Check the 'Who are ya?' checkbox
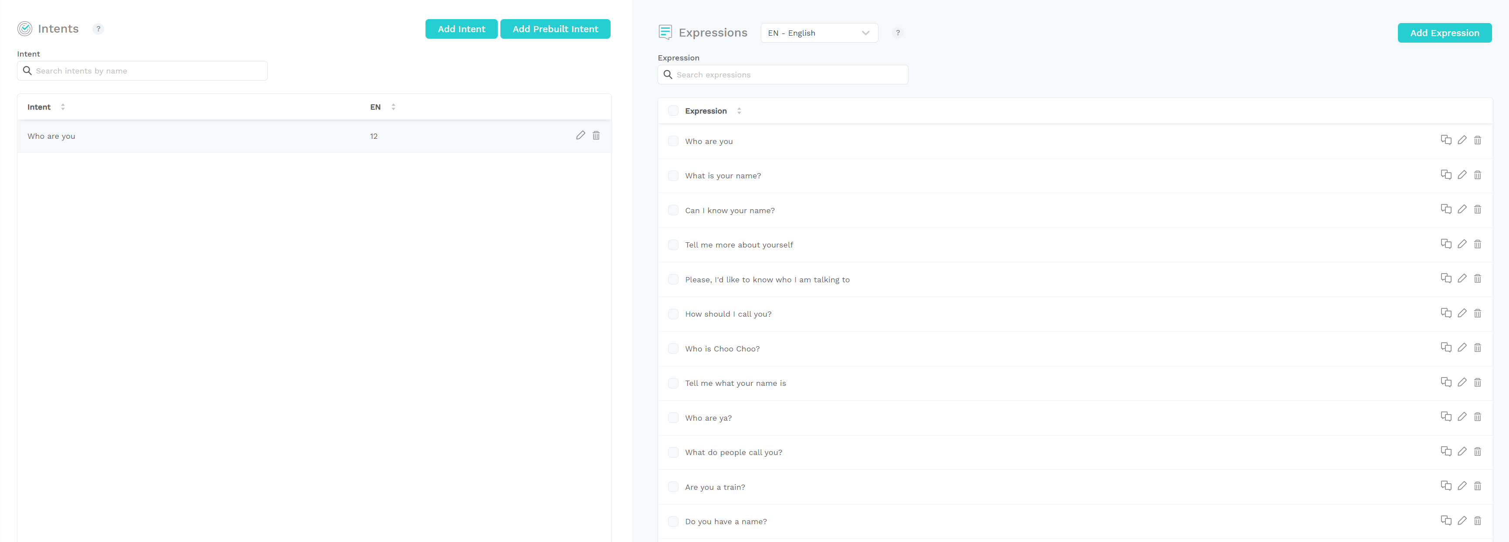The height and width of the screenshot is (542, 1509). pyautogui.click(x=673, y=417)
